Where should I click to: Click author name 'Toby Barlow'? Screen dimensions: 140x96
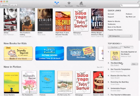pyautogui.click(x=78, y=34)
